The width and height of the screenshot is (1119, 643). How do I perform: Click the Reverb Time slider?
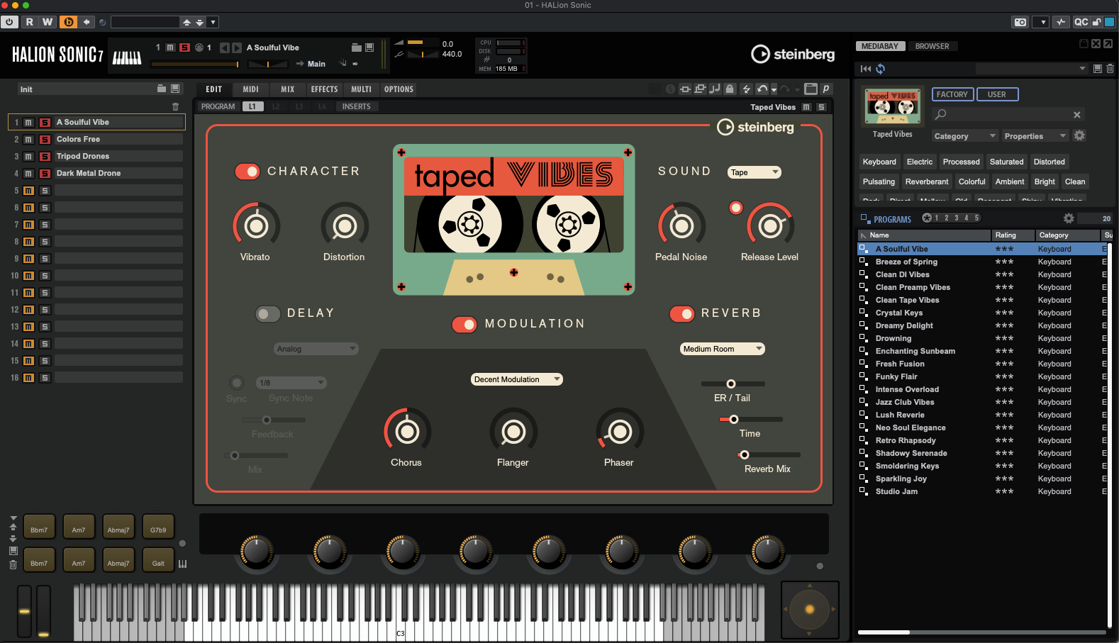[750, 419]
